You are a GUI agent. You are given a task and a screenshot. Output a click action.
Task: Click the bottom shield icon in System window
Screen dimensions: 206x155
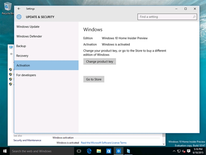coord(11,84)
